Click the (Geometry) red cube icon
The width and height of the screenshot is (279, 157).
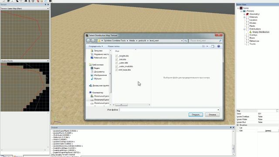(247, 14)
